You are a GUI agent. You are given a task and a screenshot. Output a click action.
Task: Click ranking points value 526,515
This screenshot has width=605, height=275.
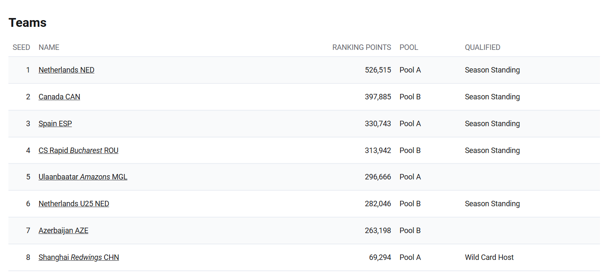378,70
